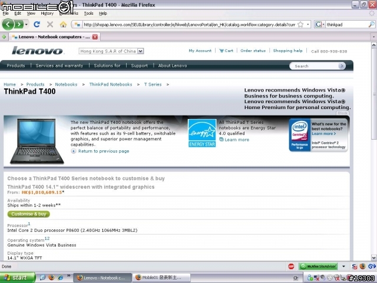Click the search magnifier icon in Firefox
Viewport: 377px width, 283px height.
click(x=372, y=24)
